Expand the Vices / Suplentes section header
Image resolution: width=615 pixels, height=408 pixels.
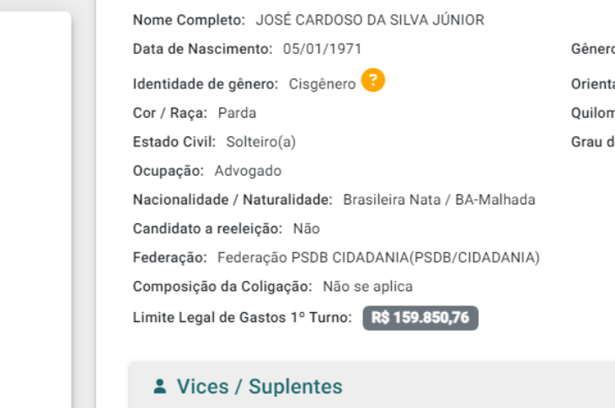point(259,387)
